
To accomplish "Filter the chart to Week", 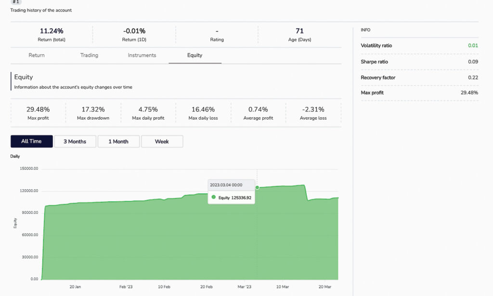I will [x=162, y=141].
